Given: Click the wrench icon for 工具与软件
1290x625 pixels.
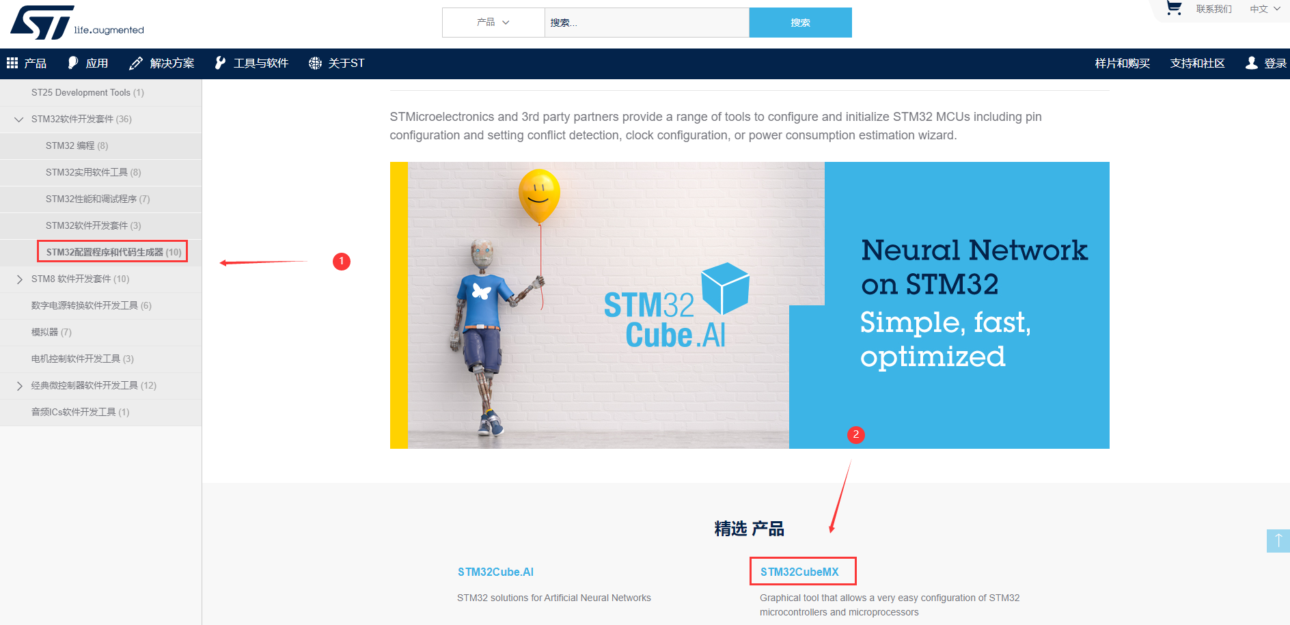Looking at the screenshot, I should point(220,63).
